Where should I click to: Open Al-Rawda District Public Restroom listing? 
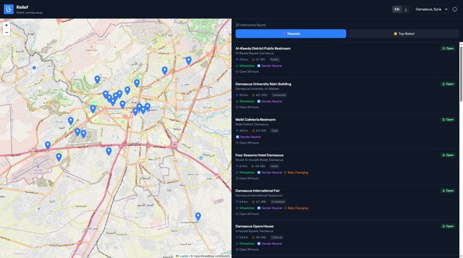coord(345,60)
